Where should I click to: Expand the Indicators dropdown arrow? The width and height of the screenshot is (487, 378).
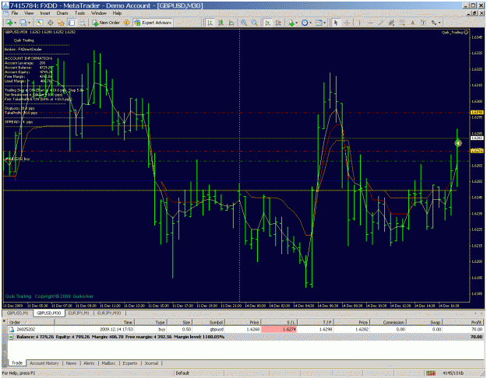(x=297, y=23)
